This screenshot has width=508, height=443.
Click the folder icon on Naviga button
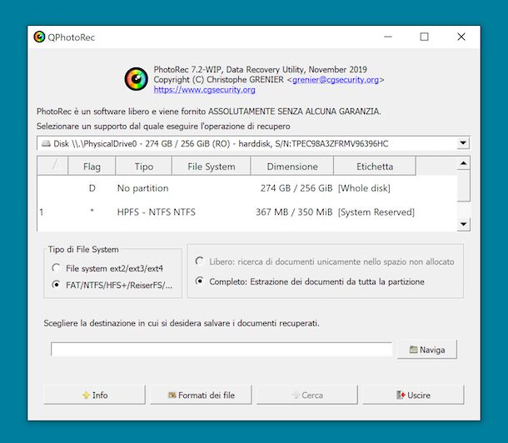click(413, 350)
